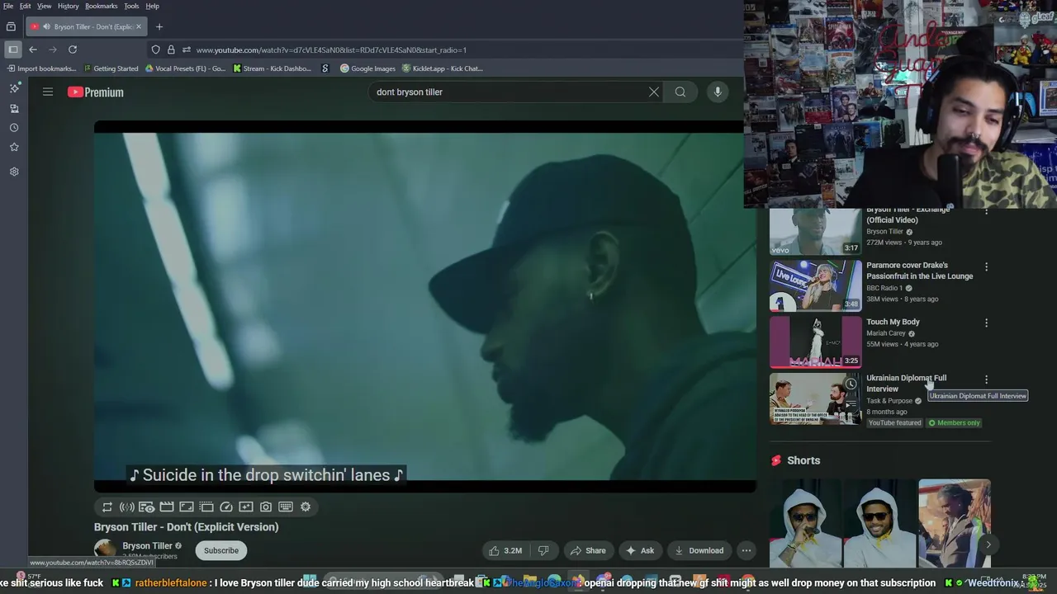
Task: Subscribe to Bryson Tiller channel
Action: pyautogui.click(x=221, y=550)
